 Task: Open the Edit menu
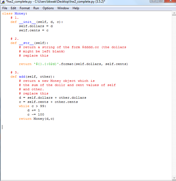pyautogui.click(x=13, y=8)
